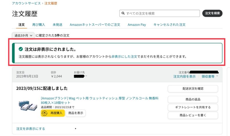
Task: Click the order date 2023年9月13日
Action: click(27, 76)
